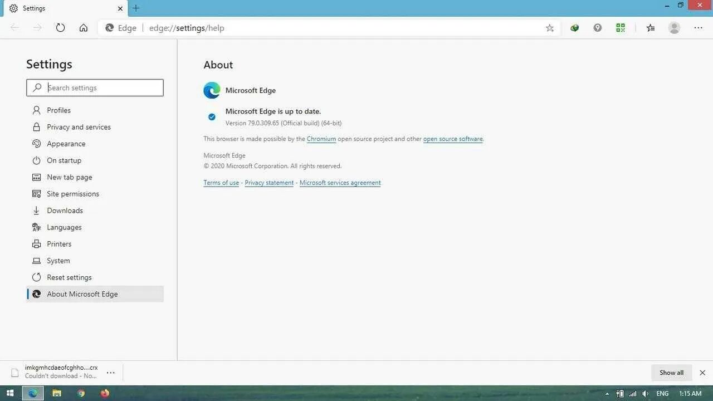Open the Windows Start menu
The image size is (713, 401).
pyautogui.click(x=10, y=393)
